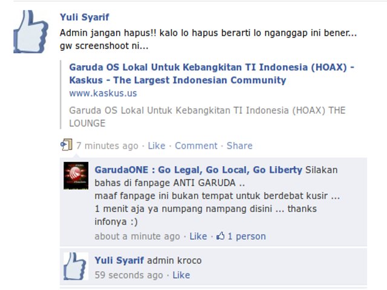The width and height of the screenshot is (387, 290).
Task: Open the GarudaONE page avatar image
Action: (76, 176)
